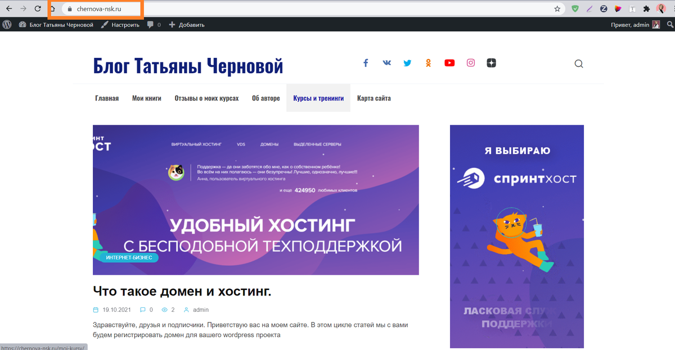Image resolution: width=675 pixels, height=350 pixels.
Task: Open the T text extension icon
Action: tap(632, 9)
